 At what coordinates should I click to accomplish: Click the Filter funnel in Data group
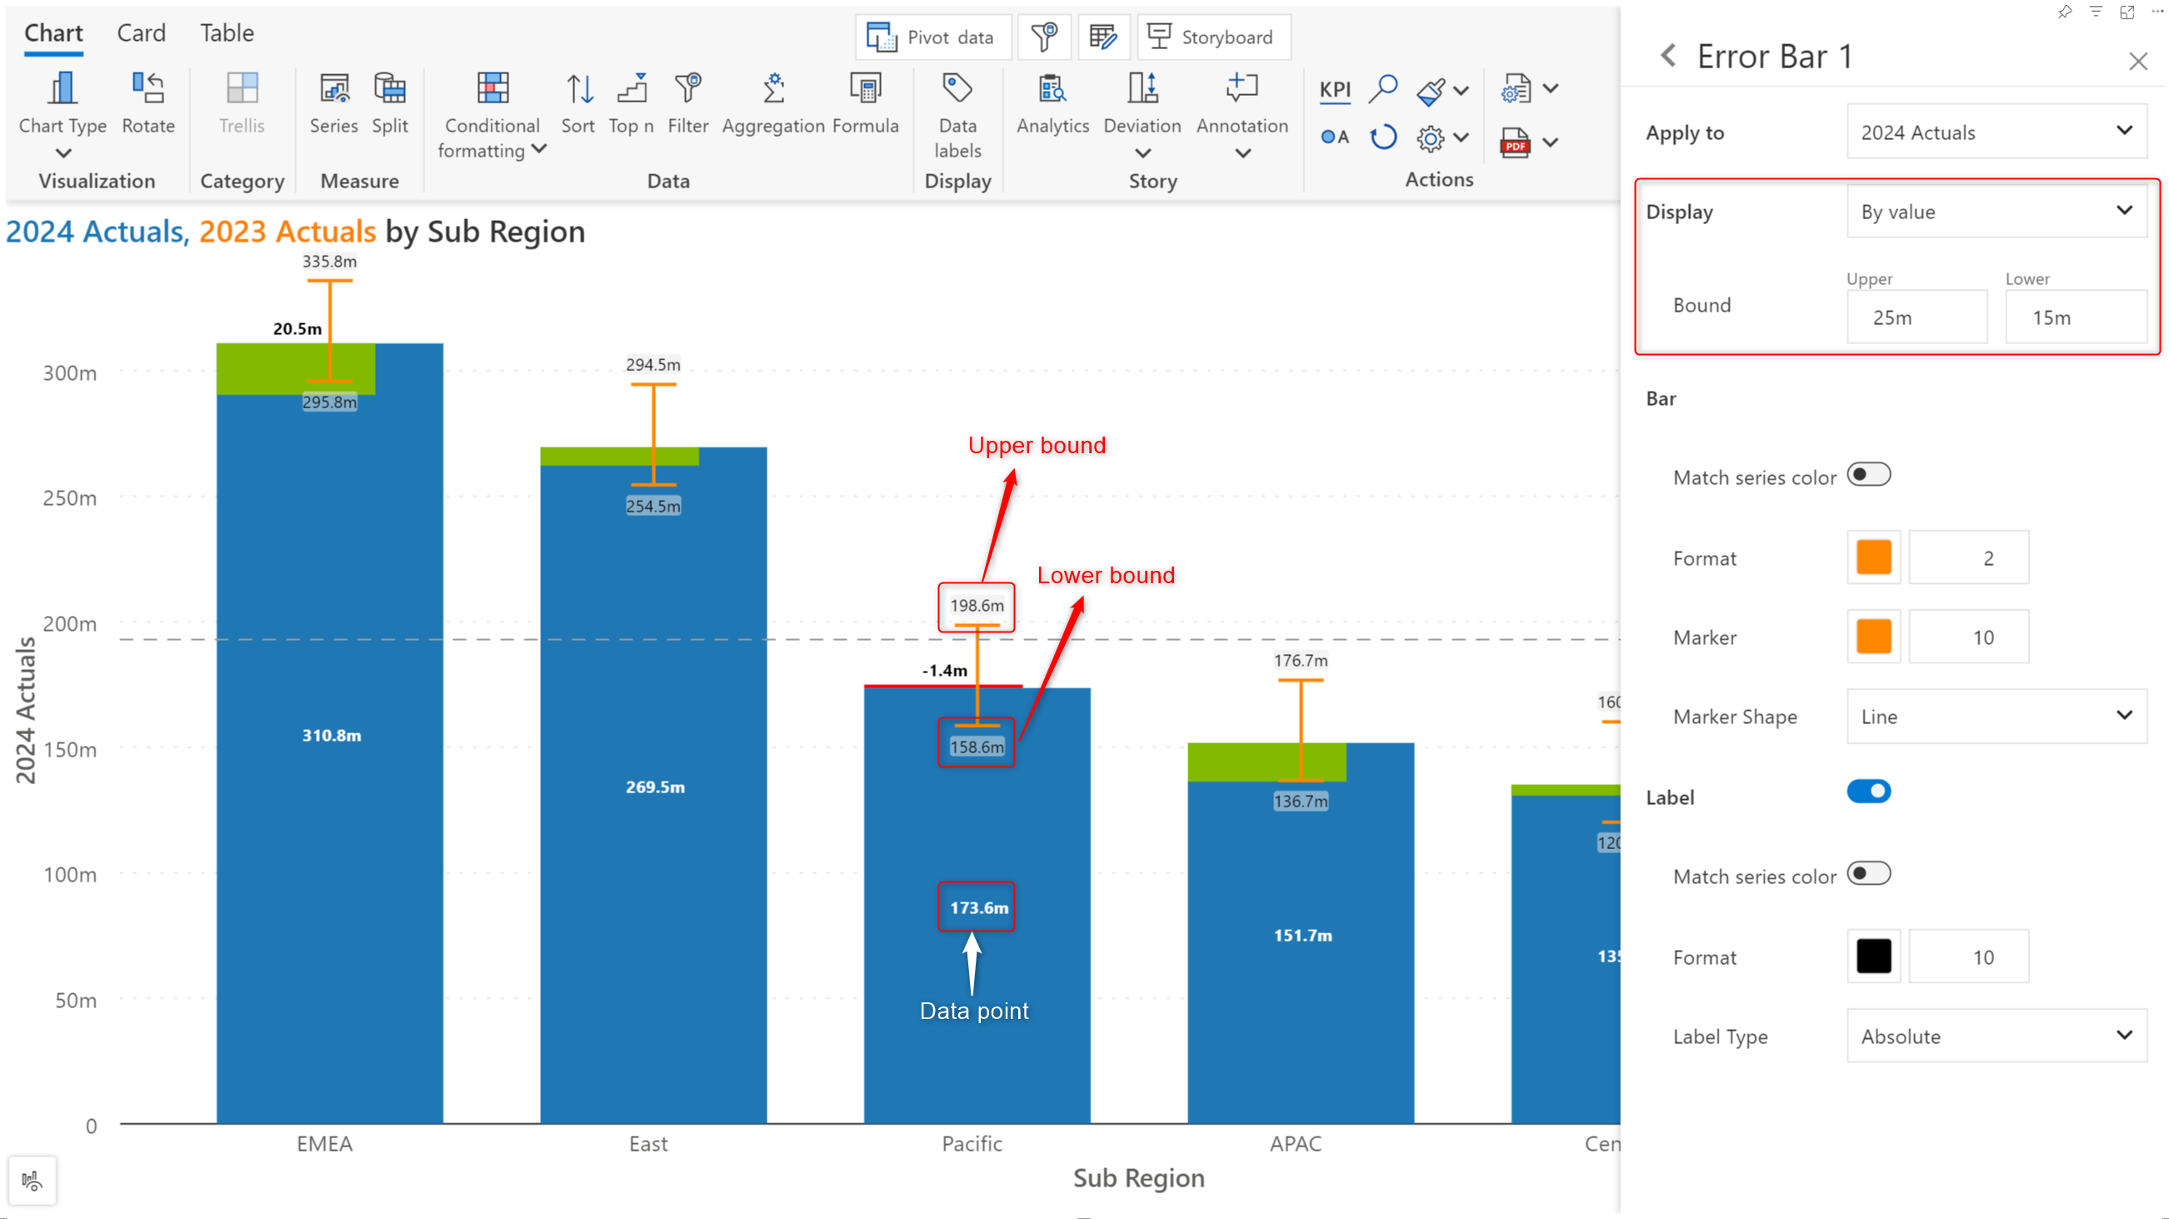click(688, 89)
